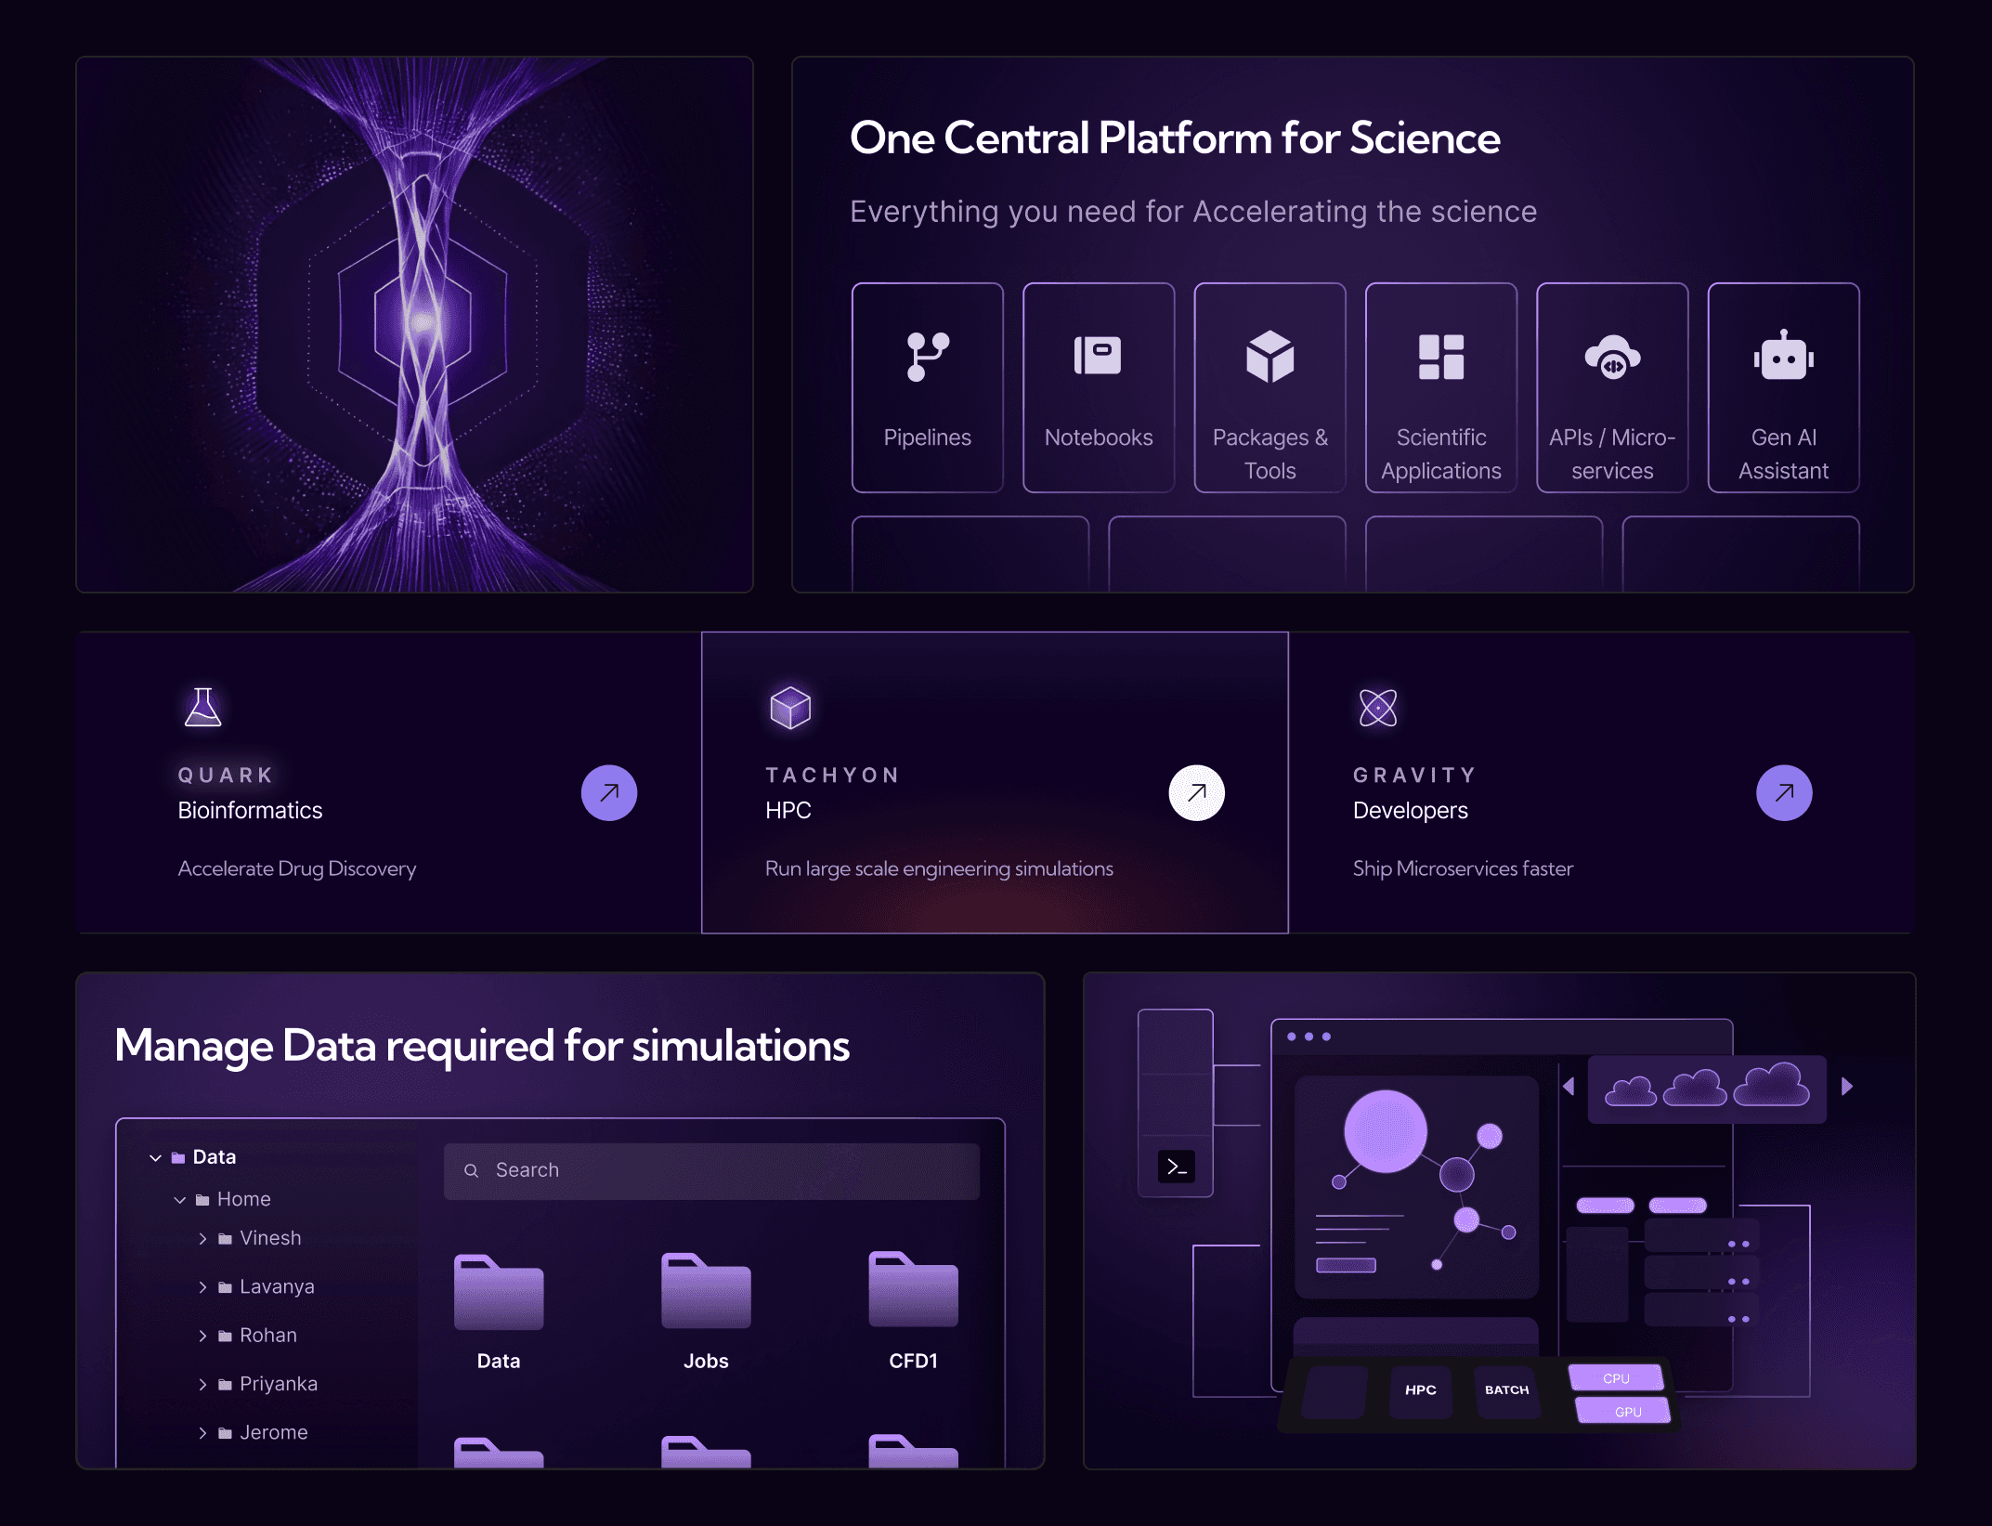The width and height of the screenshot is (1992, 1526).
Task: Open the Pipelines card
Action: tap(928, 387)
